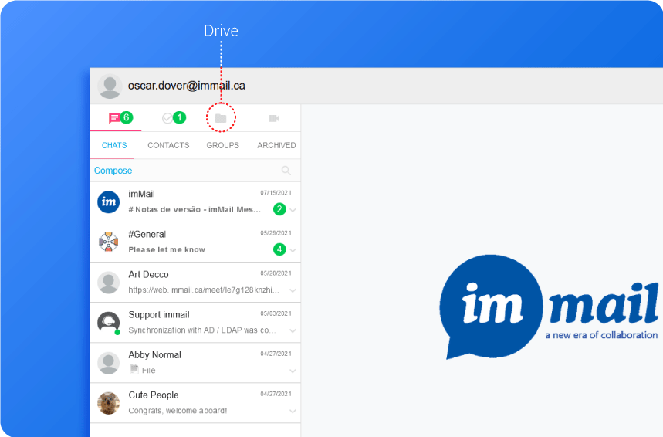663x437 pixels.
Task: Click the Compose link
Action: click(113, 171)
